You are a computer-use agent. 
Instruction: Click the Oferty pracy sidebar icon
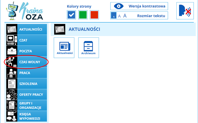tap(11, 95)
